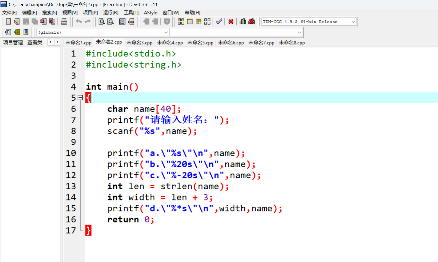Viewport: 438px width, 262px height.
Task: Switch to the 未命名5.cpp file tab
Action: point(200,43)
